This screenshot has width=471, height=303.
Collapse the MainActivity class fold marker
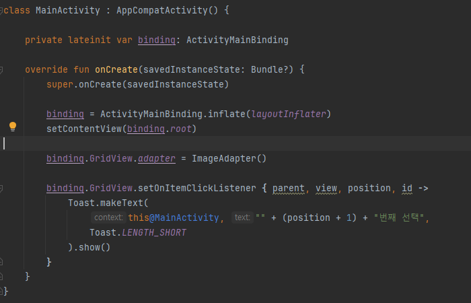[1, 11]
